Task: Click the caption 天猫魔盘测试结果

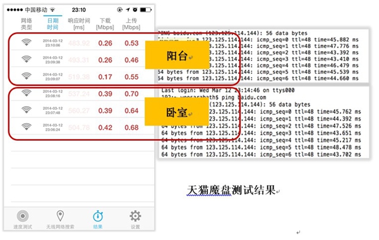Action: pos(231,190)
